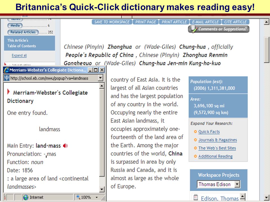Click the area value 3,696,100 sq mi
The height and width of the screenshot is (202, 270).
tap(209, 106)
